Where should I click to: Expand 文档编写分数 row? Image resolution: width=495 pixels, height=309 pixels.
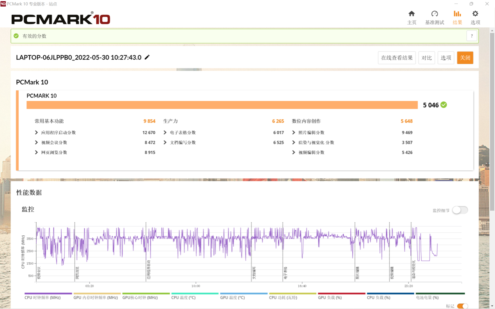tap(165, 143)
